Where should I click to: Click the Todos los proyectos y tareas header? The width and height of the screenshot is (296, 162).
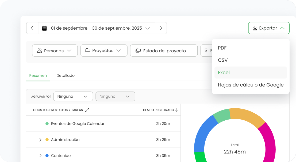tap(57, 110)
